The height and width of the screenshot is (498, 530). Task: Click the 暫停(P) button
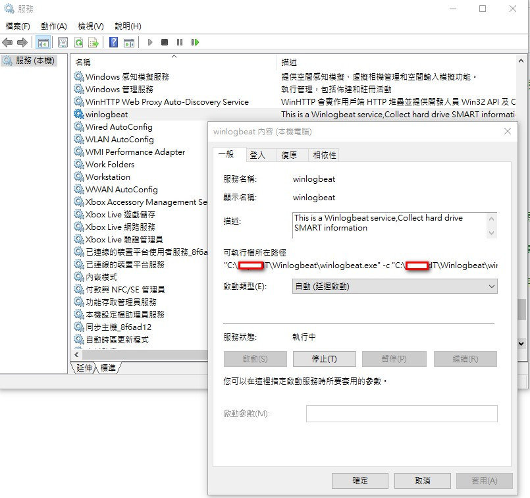(x=394, y=359)
